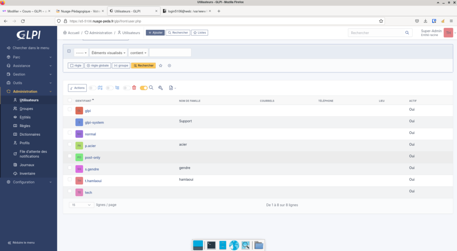
Task: Click the Firefox reload page icon
Action: click(x=23, y=21)
